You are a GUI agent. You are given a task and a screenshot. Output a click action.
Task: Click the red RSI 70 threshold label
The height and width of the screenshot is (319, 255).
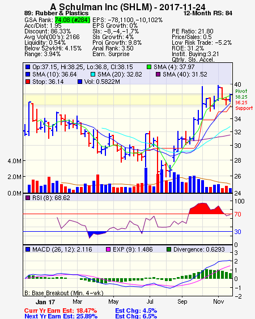click(x=237, y=214)
